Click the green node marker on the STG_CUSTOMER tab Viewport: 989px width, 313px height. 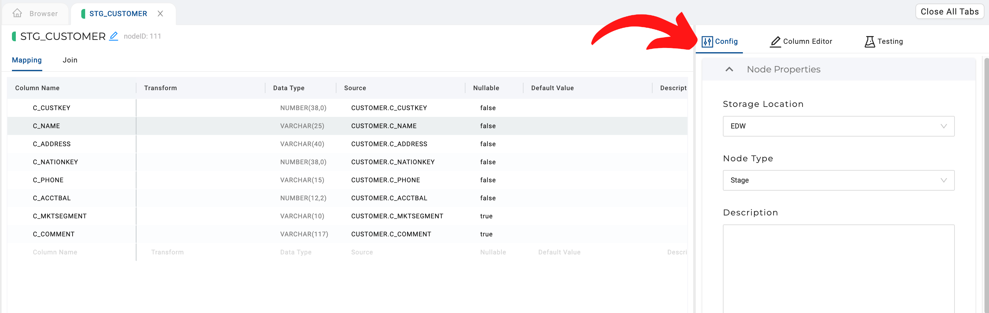click(x=83, y=14)
